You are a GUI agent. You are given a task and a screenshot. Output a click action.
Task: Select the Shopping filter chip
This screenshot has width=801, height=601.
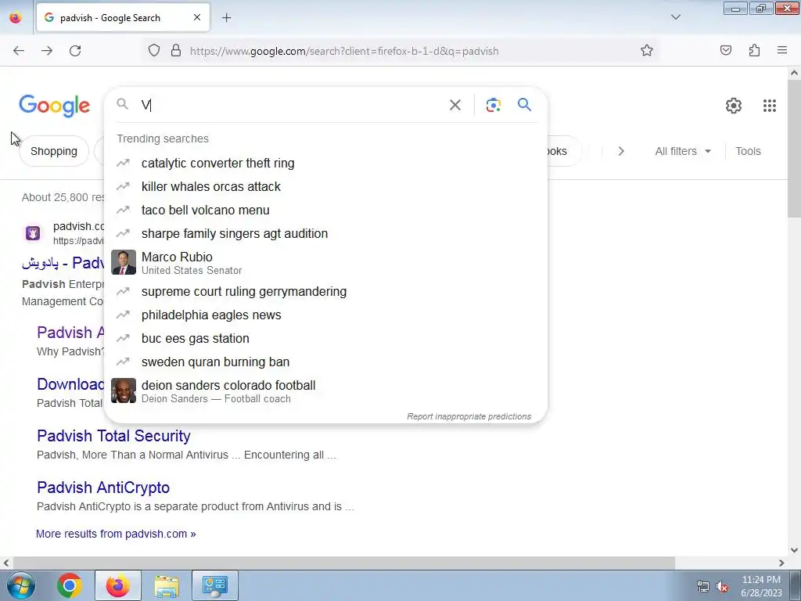click(x=54, y=151)
